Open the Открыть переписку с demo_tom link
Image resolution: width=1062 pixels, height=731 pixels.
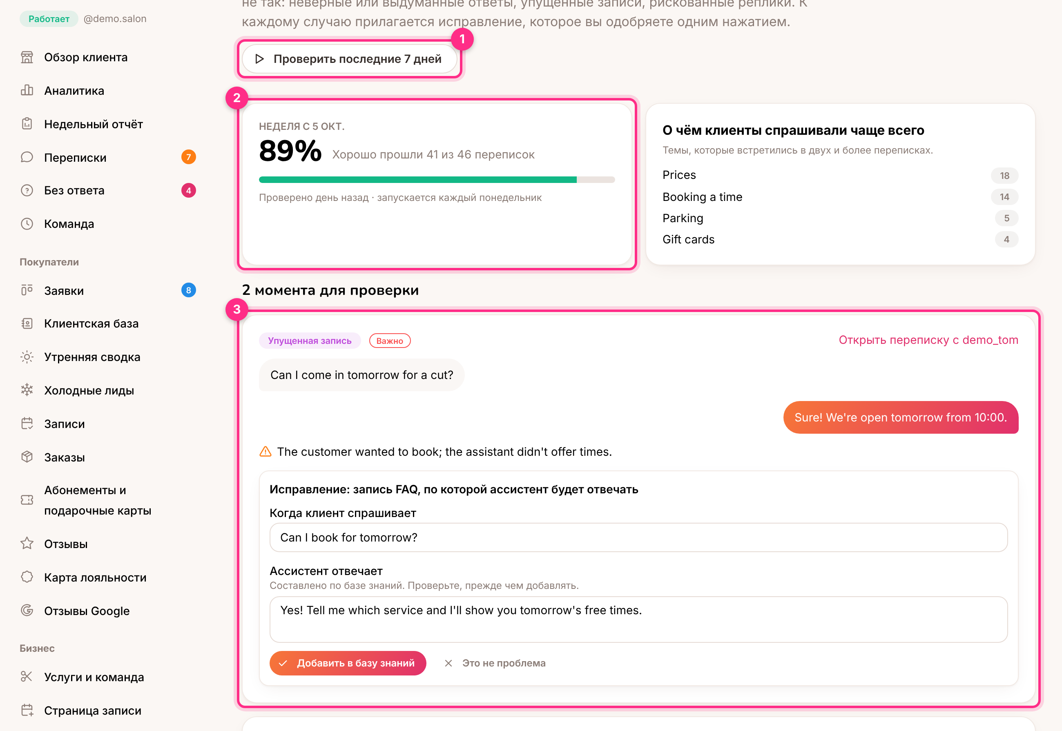coord(928,340)
